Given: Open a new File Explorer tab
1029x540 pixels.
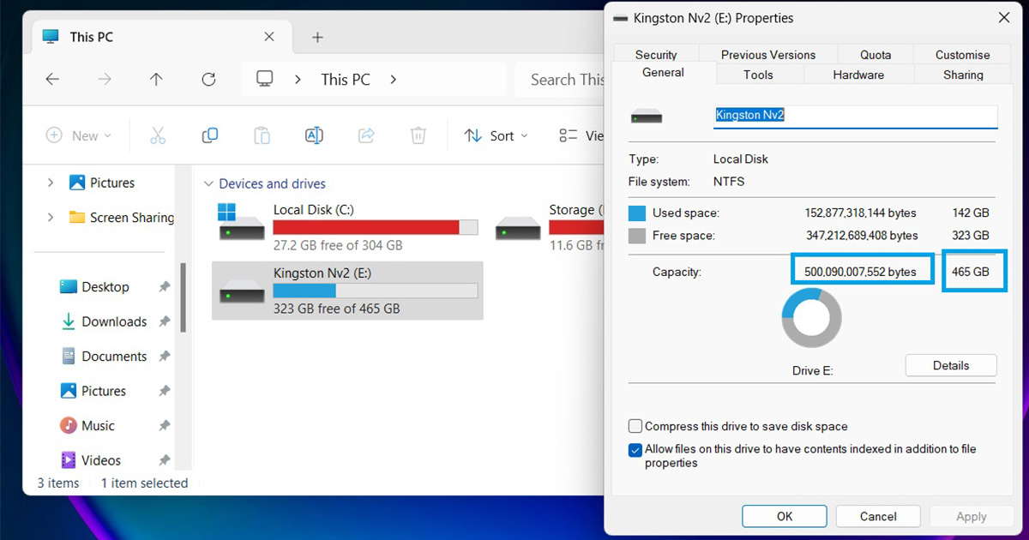Looking at the screenshot, I should (x=317, y=37).
